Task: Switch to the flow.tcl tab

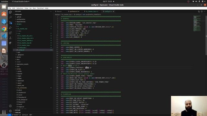Action: [59, 12]
